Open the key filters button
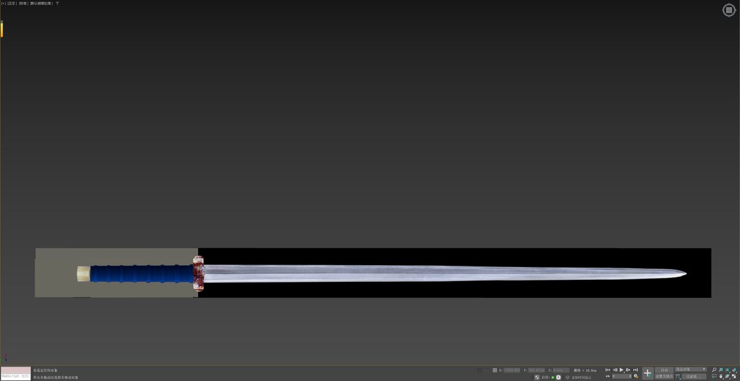Viewport: 740px width, 381px height. 694,376
